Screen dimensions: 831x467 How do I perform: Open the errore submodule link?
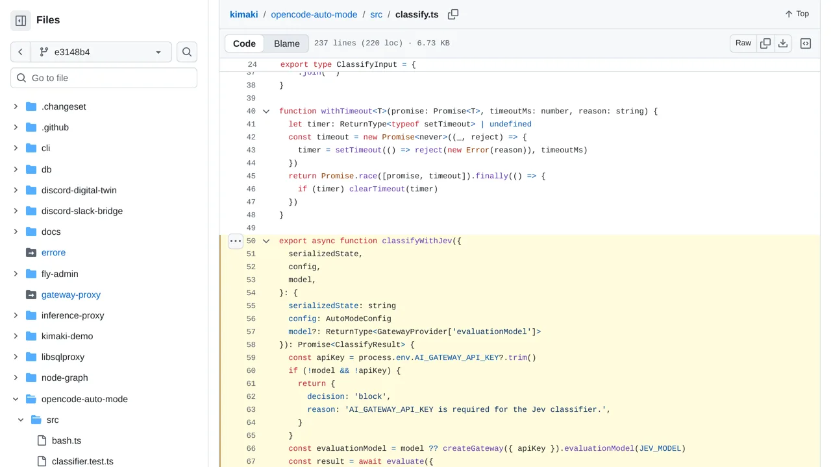53,252
